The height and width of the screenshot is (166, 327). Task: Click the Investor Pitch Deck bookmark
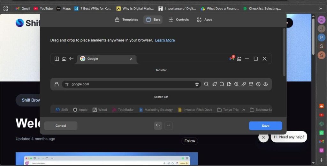[195, 110]
